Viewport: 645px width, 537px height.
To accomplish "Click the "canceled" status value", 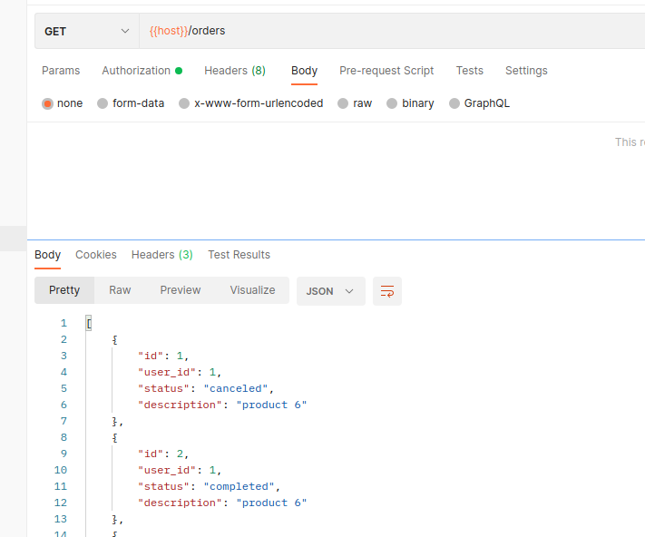I will point(236,388).
